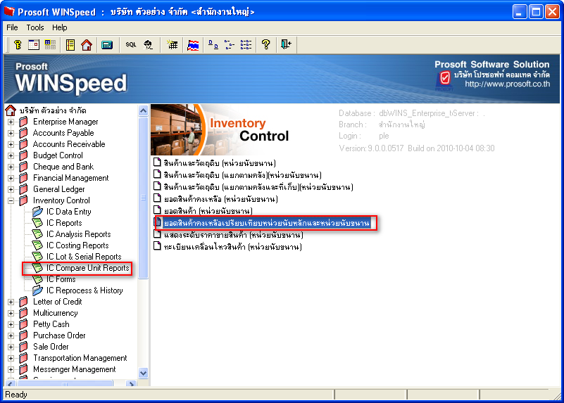Click the tree panel scroll up arrow

click(x=143, y=110)
